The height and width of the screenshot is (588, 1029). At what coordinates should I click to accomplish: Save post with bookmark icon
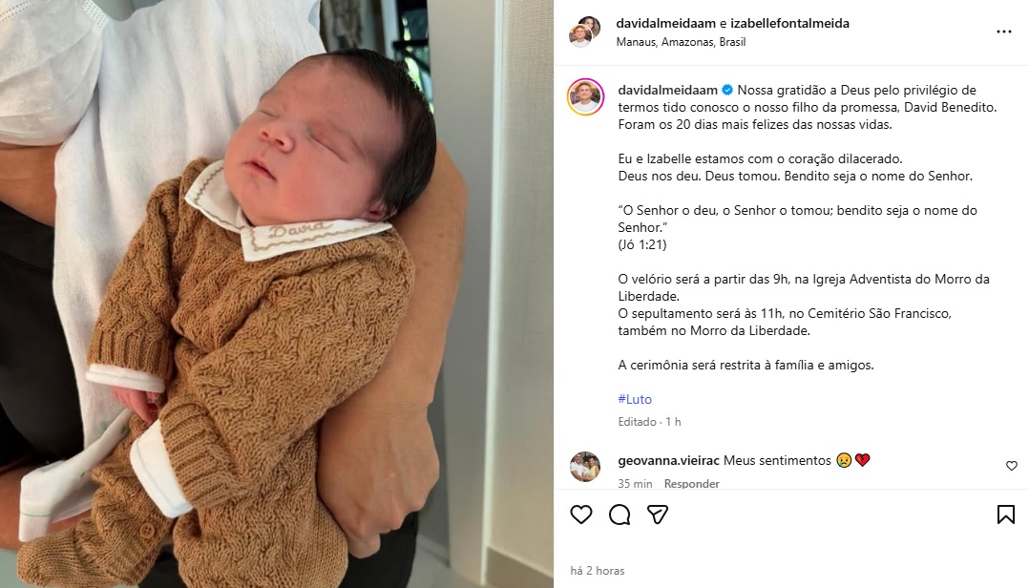[1005, 514]
